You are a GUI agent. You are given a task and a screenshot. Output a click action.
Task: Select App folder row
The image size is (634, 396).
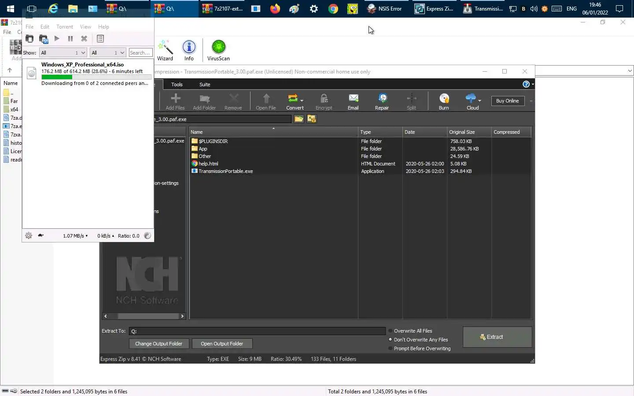(x=360, y=149)
